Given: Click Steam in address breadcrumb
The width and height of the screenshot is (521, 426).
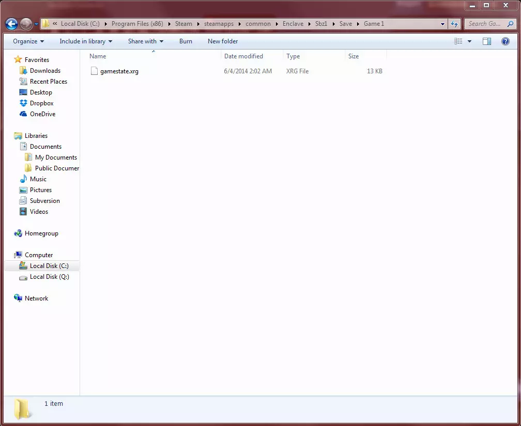Looking at the screenshot, I should click(183, 24).
